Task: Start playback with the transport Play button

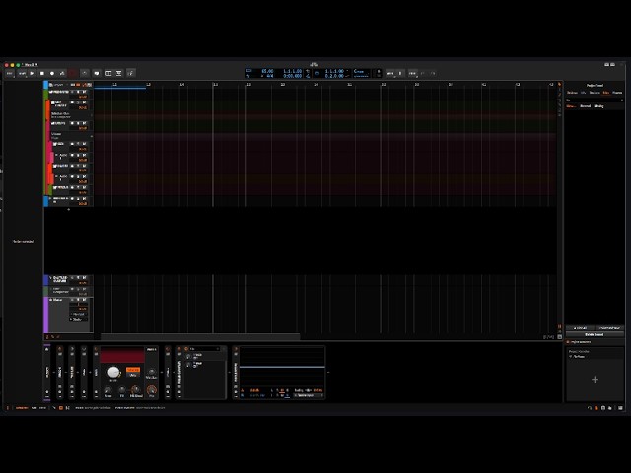Action: coord(32,73)
